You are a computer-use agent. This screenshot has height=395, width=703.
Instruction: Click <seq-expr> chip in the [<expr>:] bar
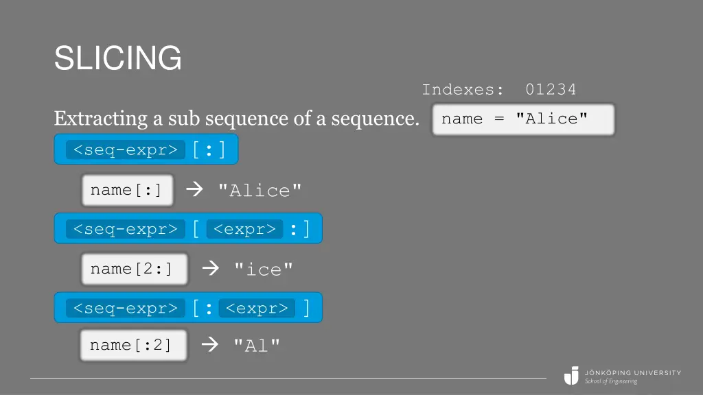point(126,229)
